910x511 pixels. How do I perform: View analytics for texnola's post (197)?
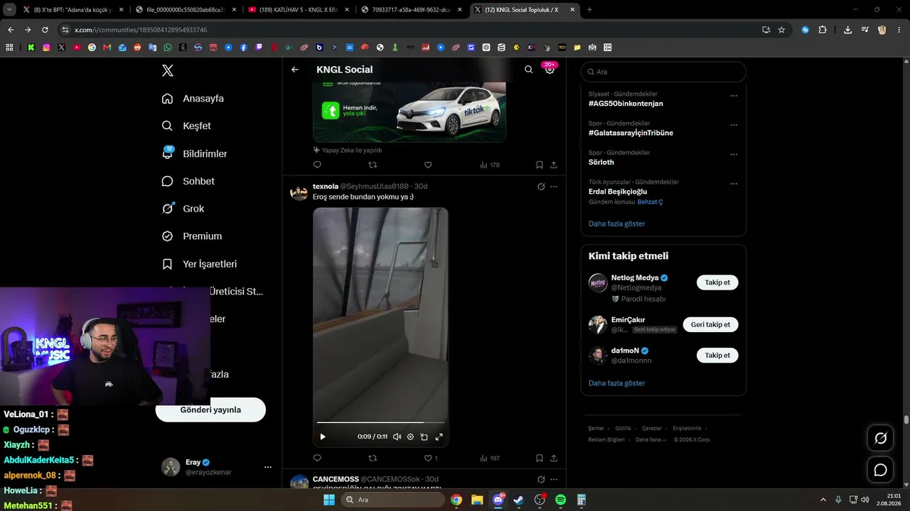(x=490, y=458)
